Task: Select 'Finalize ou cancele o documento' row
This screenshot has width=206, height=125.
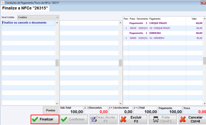Action: [x=29, y=23]
